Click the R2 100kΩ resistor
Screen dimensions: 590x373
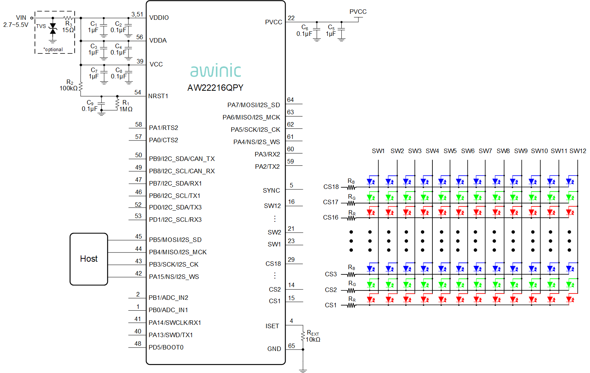[x=81, y=86]
